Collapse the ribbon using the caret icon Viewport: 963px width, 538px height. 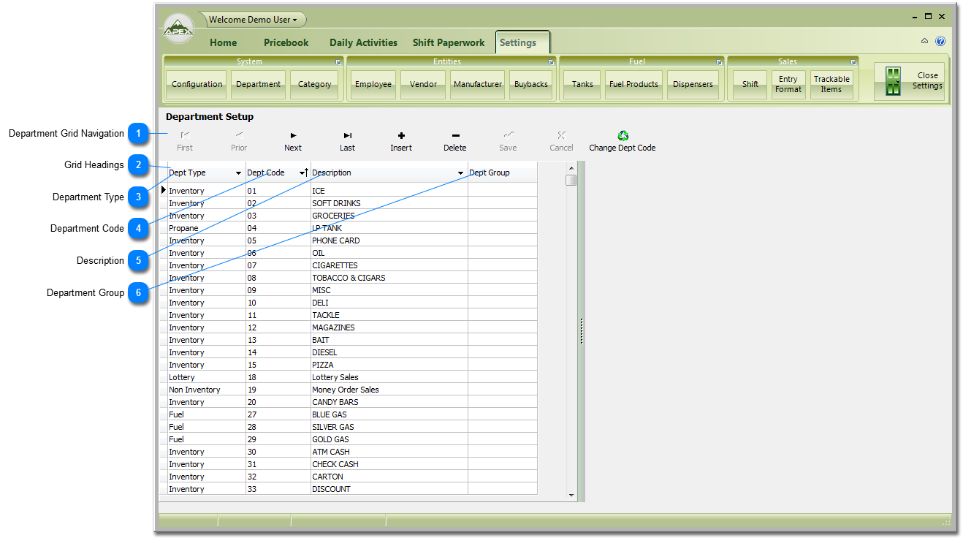click(925, 42)
